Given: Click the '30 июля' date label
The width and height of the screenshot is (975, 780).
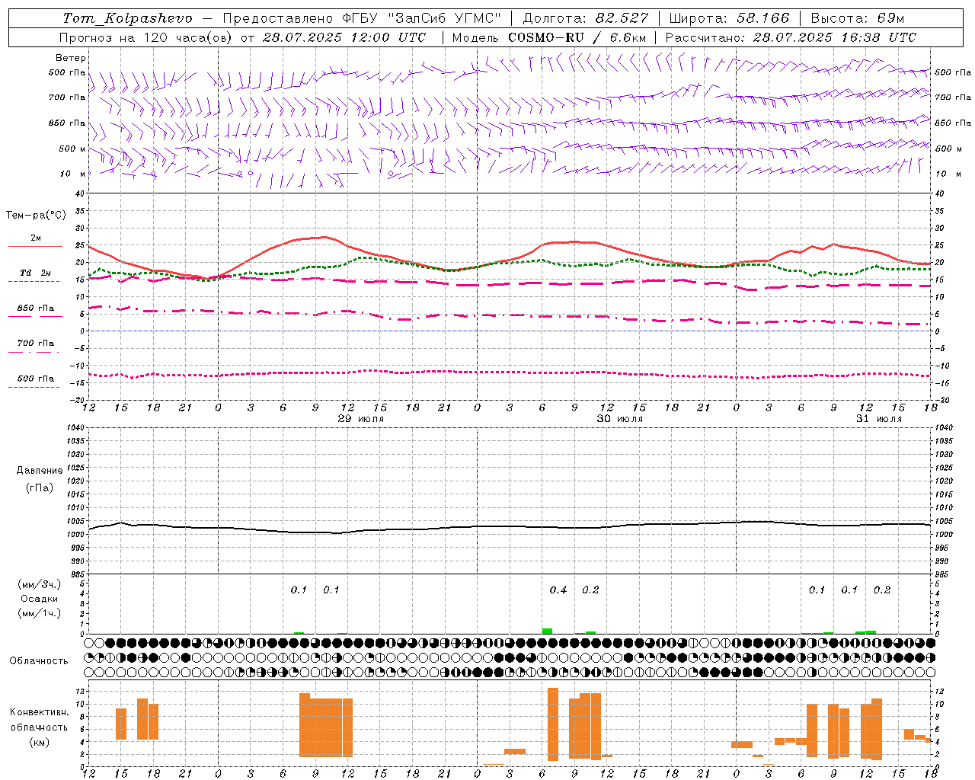Looking at the screenshot, I should click(x=619, y=419).
